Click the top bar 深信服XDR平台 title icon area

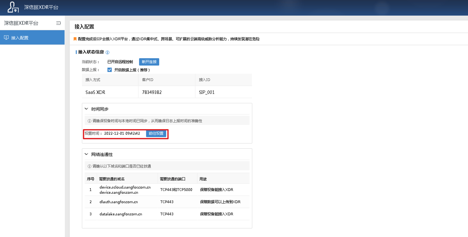(x=42, y=8)
